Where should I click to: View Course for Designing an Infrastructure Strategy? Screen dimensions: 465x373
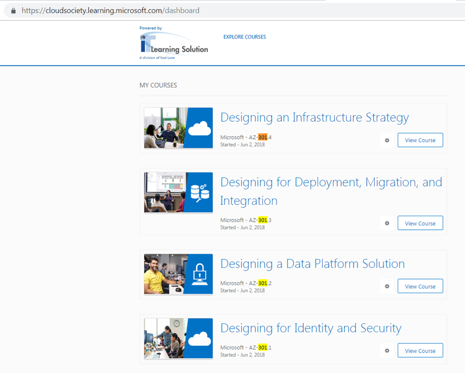point(420,141)
